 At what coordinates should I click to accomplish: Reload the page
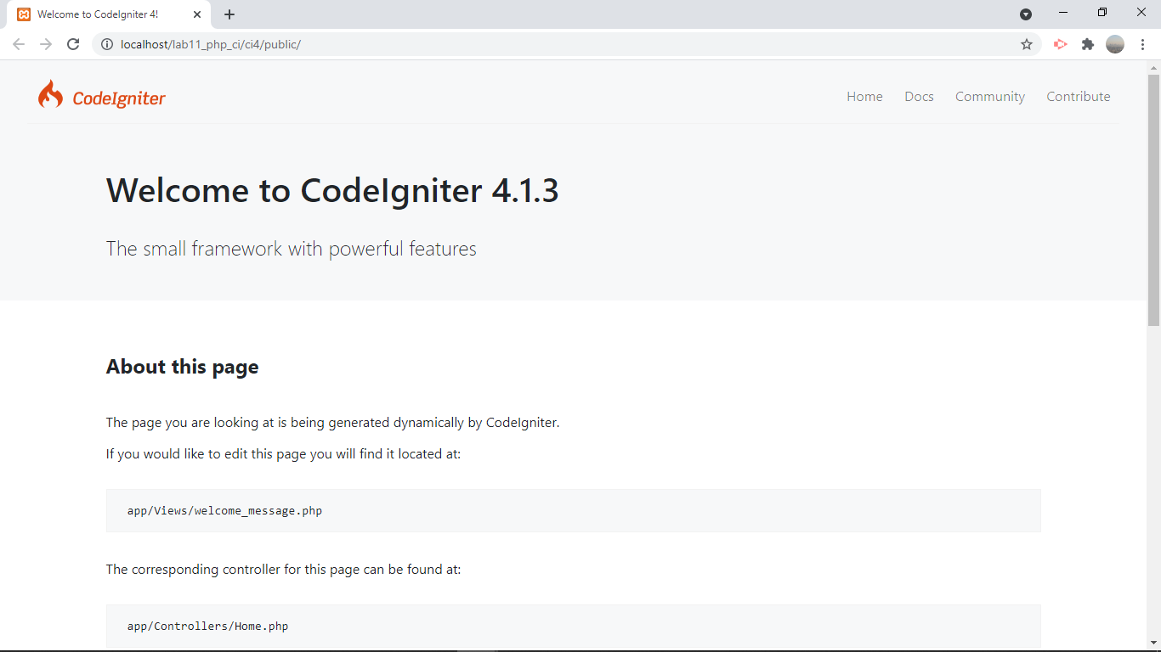click(x=73, y=44)
